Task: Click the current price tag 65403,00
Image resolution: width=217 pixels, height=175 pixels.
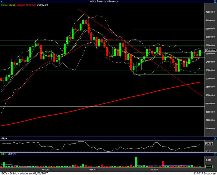Action: coord(210,50)
